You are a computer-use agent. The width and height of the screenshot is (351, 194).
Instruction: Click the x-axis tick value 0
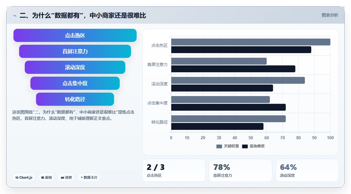(x=171, y=138)
